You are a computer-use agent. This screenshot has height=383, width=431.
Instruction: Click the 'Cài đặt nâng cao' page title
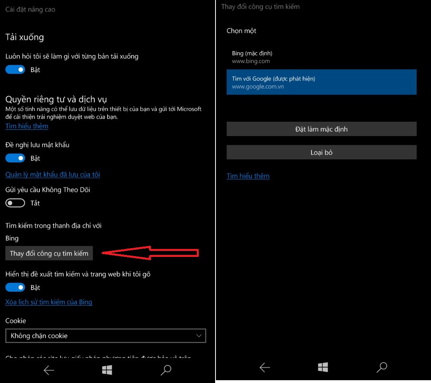[30, 10]
